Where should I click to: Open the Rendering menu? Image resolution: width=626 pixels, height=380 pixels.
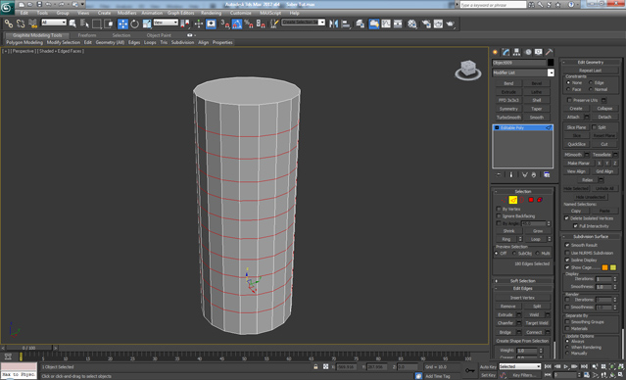tap(212, 13)
